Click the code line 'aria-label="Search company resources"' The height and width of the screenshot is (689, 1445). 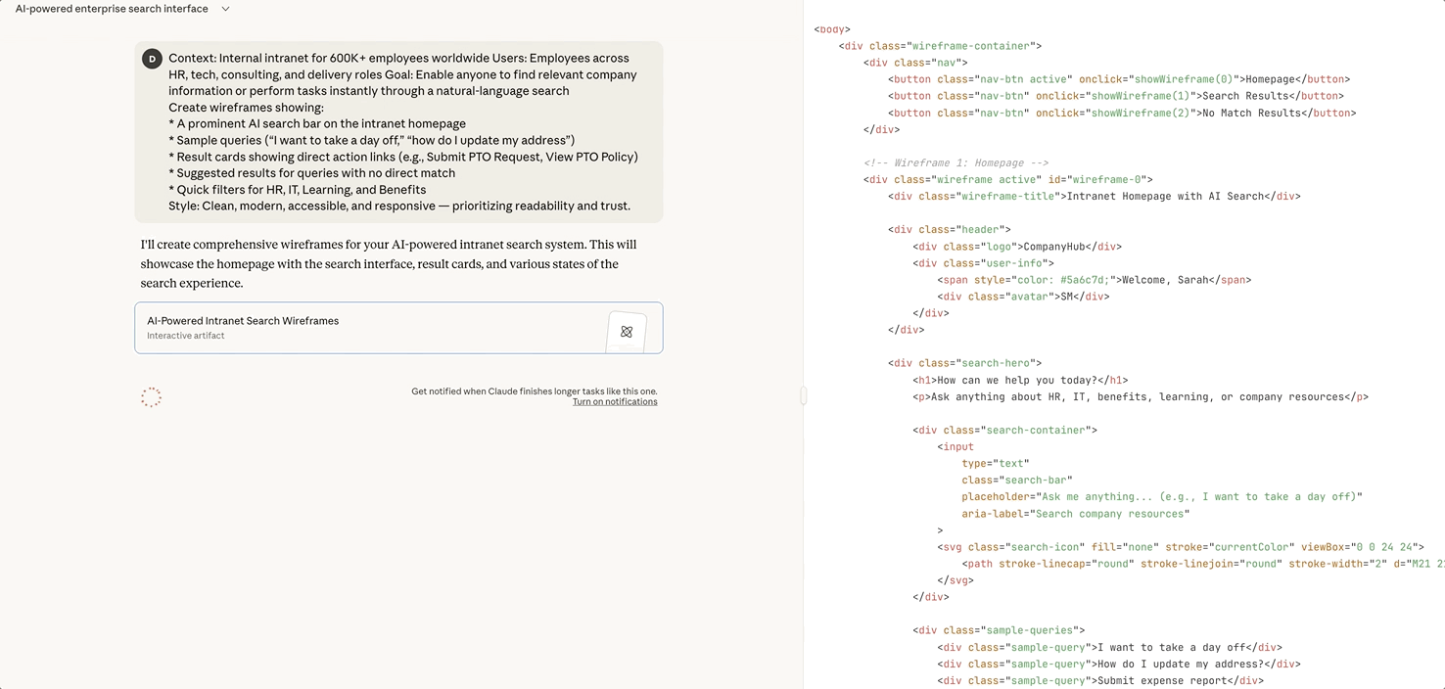[x=1076, y=513]
